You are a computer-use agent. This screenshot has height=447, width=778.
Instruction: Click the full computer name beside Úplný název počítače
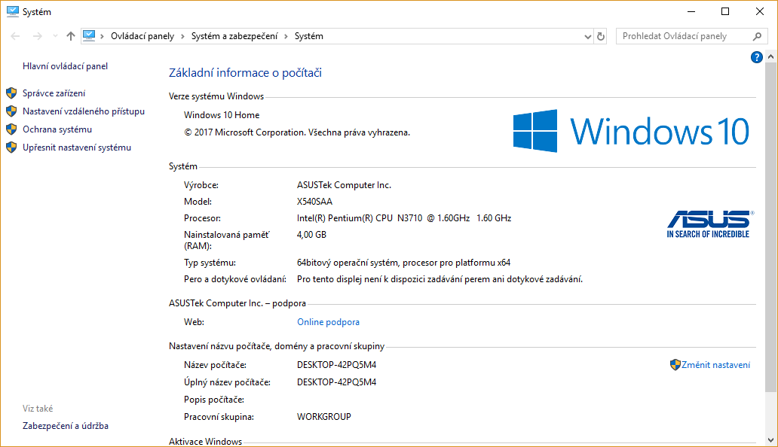pos(336,382)
